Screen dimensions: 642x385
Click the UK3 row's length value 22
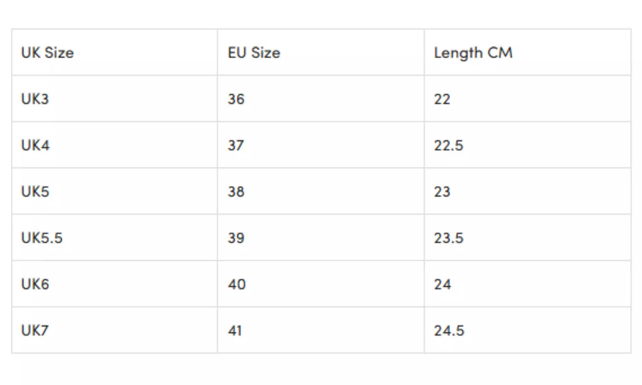(442, 99)
